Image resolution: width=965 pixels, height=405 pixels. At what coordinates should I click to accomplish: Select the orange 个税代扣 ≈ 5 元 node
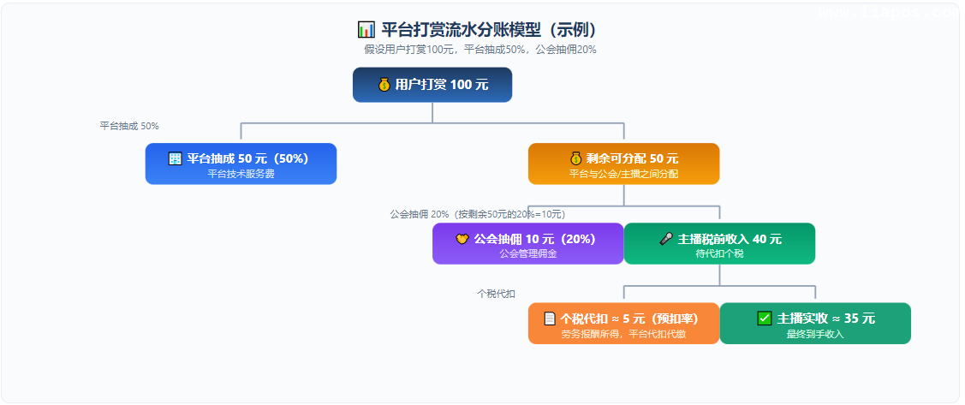coord(623,323)
